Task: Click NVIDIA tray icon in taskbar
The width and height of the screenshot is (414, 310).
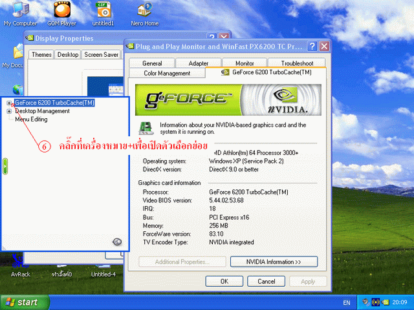Action: point(386,302)
